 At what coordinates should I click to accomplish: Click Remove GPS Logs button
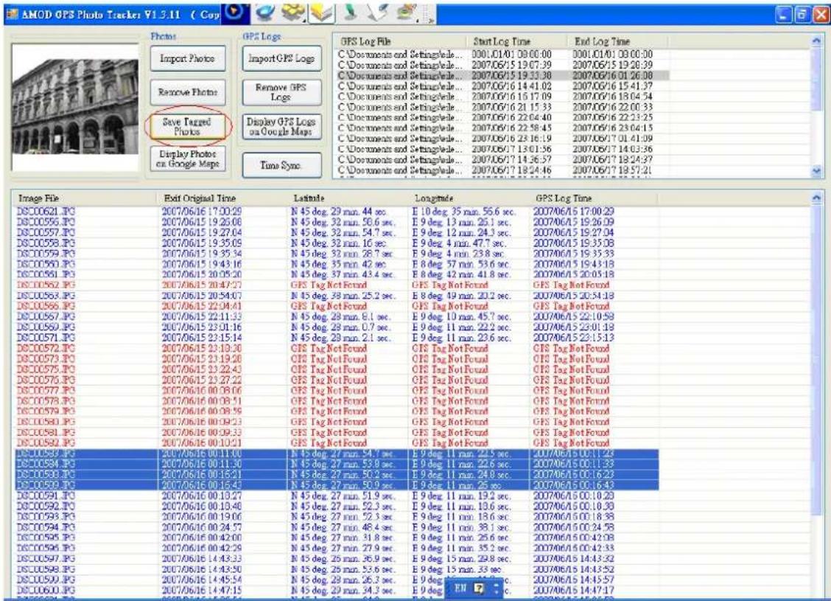click(281, 92)
